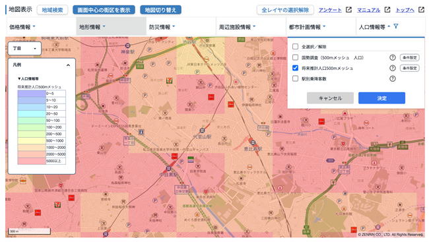429x242 pixels.
Task: Open help icon for 駅別乗降客数
Action: tap(392, 78)
